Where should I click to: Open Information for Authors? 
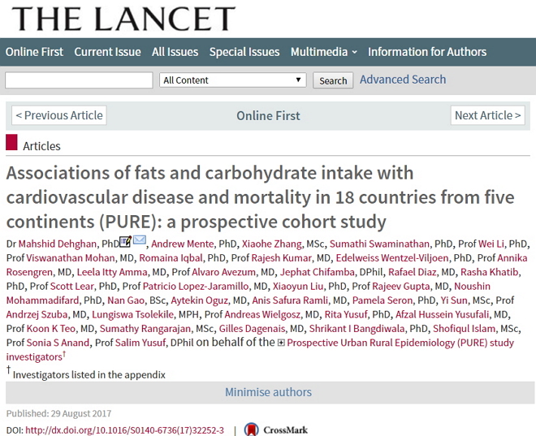(x=427, y=52)
